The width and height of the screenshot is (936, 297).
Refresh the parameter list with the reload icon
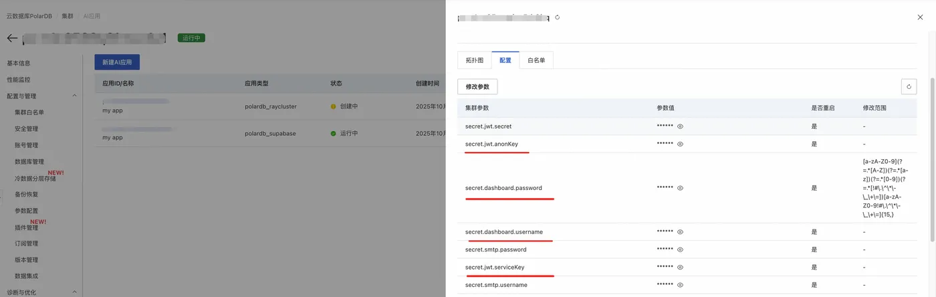pyautogui.click(x=909, y=86)
